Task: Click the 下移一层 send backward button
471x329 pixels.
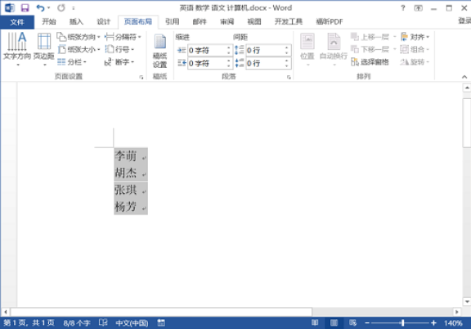Action: pos(370,49)
